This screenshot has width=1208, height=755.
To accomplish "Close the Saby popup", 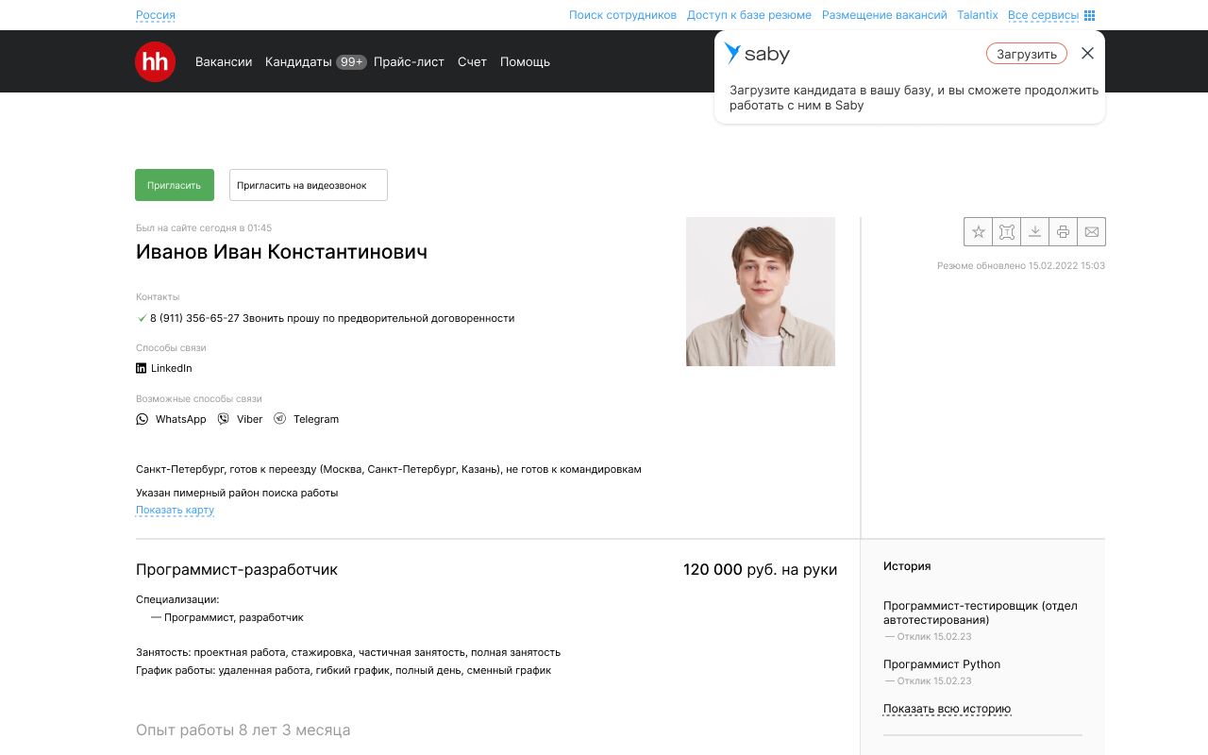I will 1087,54.
